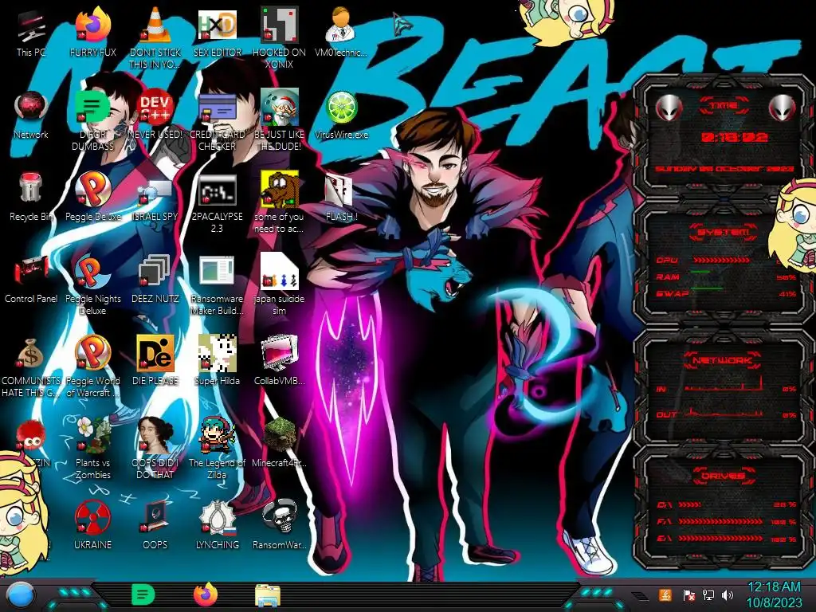Screen dimensions: 816x612
Task: Click the NETWORK header on the widget
Action: (722, 360)
